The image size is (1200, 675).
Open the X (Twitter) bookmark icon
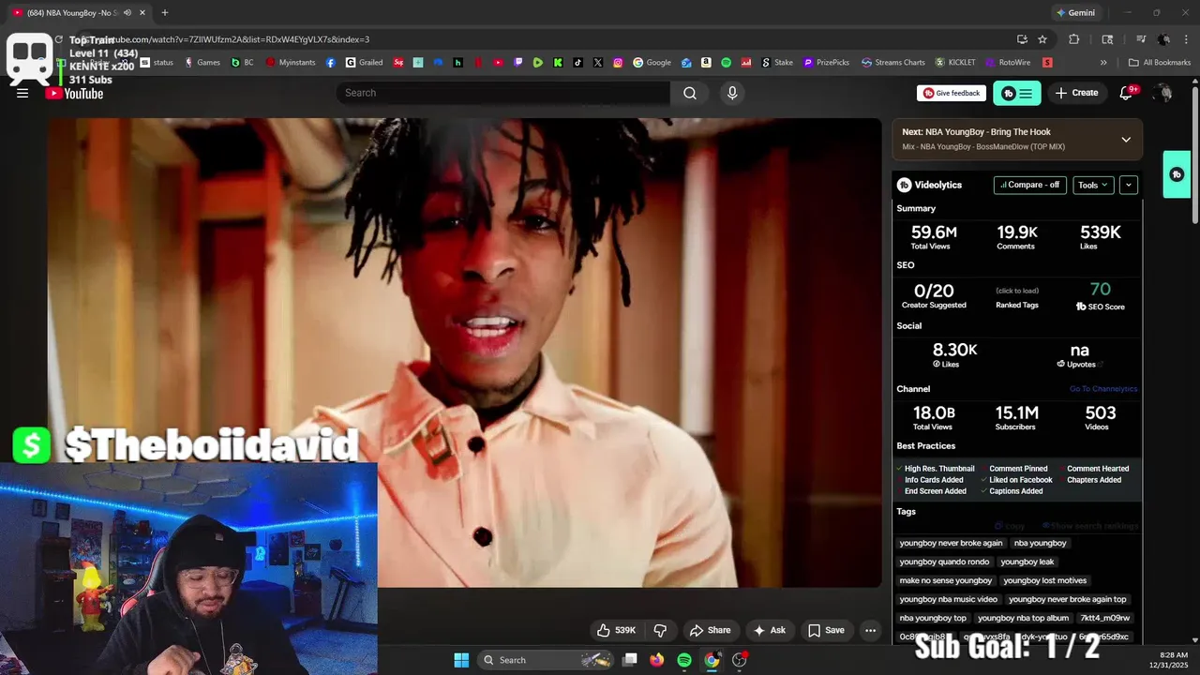pyautogui.click(x=598, y=63)
